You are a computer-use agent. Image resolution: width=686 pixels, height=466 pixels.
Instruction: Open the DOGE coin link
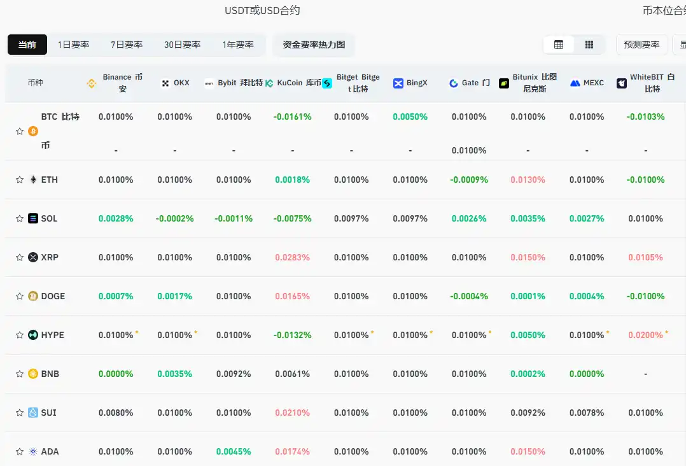tap(53, 296)
